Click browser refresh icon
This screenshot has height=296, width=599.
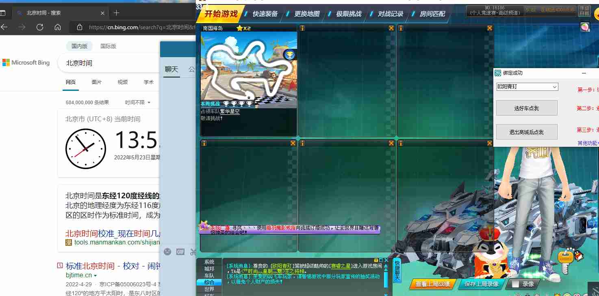click(40, 27)
